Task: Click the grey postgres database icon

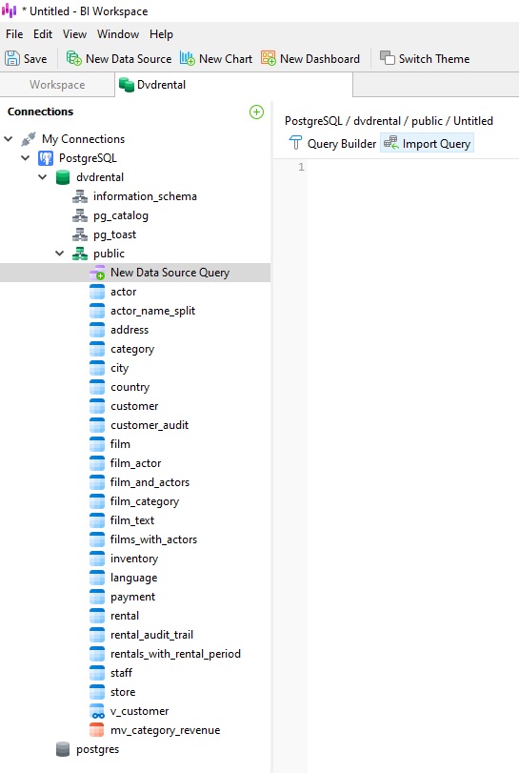Action: pos(63,749)
